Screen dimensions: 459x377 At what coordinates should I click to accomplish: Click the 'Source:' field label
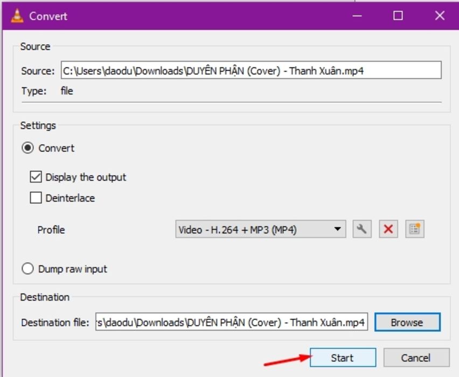pyautogui.click(x=38, y=71)
